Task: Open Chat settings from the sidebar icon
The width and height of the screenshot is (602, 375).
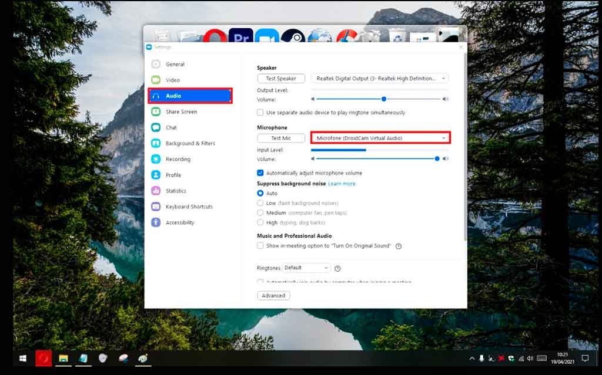Action: coord(156,127)
